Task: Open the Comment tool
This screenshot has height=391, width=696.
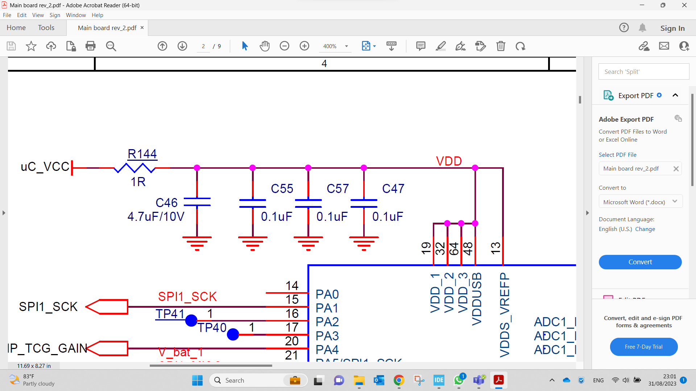Action: coord(420,46)
